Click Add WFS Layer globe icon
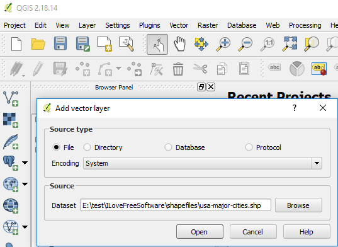Viewport: 338px width, 247px height. pyautogui.click(x=11, y=227)
